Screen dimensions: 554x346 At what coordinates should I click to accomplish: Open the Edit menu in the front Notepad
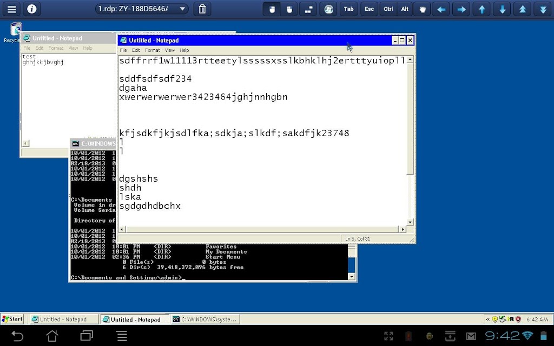pos(136,50)
